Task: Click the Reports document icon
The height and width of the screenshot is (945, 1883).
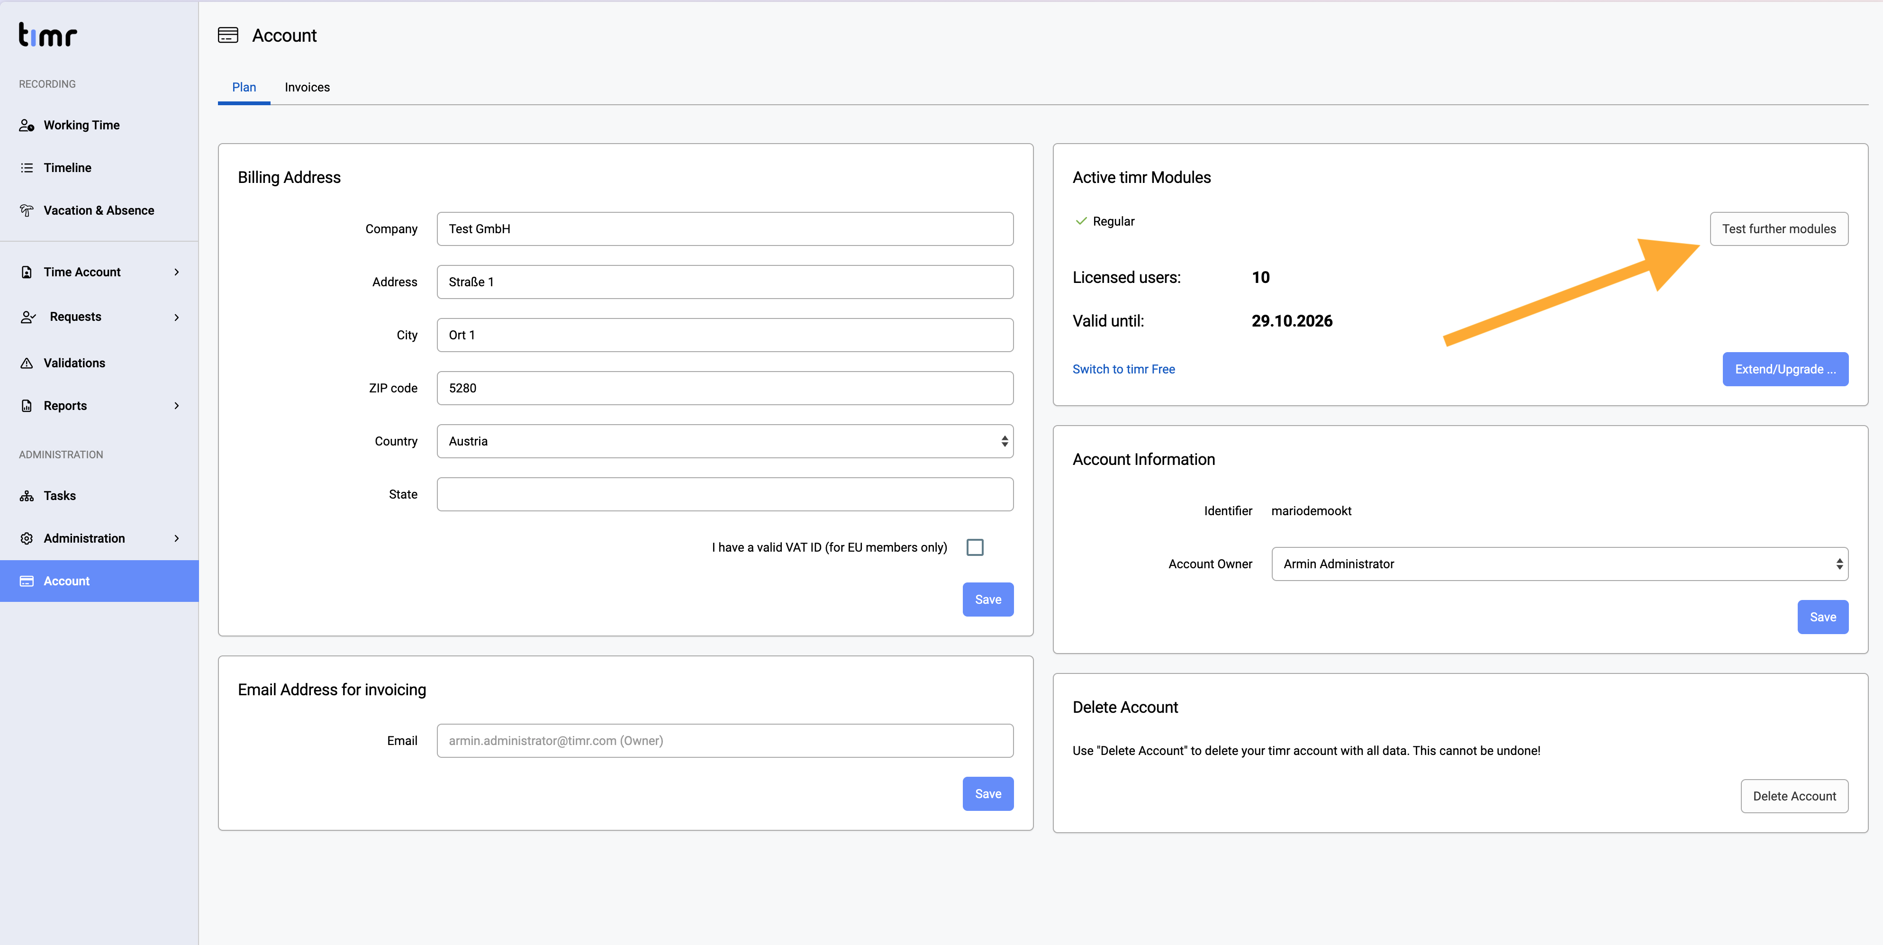Action: click(27, 406)
